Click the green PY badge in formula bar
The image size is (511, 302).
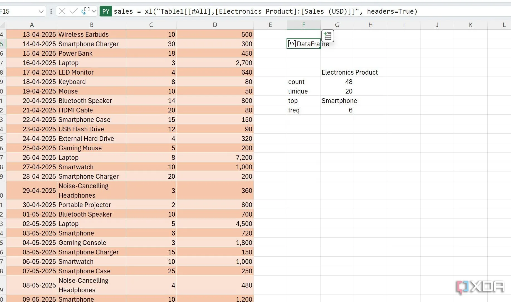point(106,11)
